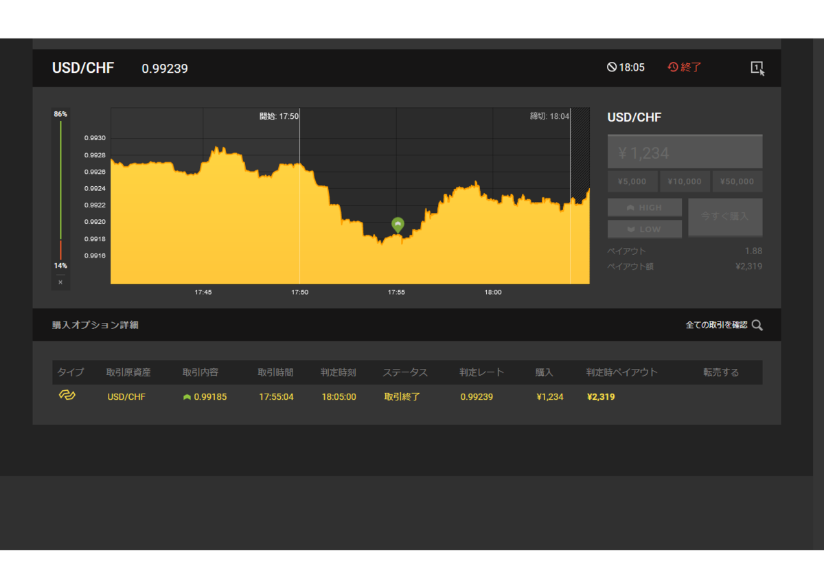Click the 購入オプション詳細 section header
Viewport: 824px width, 588px height.
pyautogui.click(x=95, y=325)
